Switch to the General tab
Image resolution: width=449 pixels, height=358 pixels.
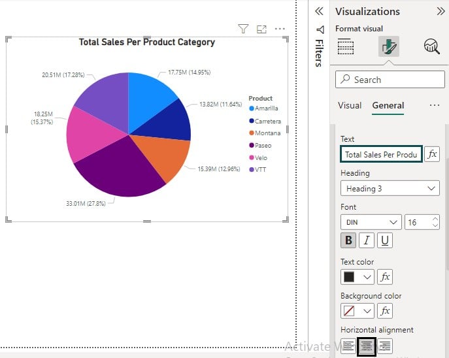[x=388, y=105]
